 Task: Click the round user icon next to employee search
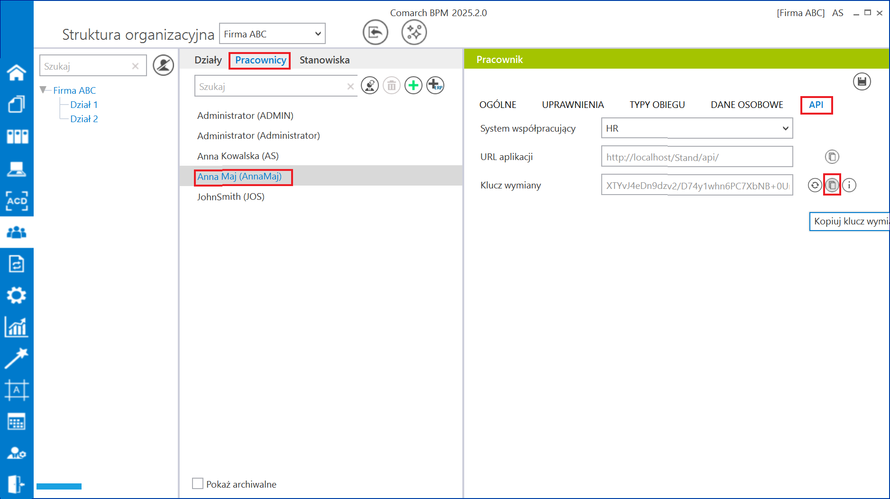coord(370,86)
